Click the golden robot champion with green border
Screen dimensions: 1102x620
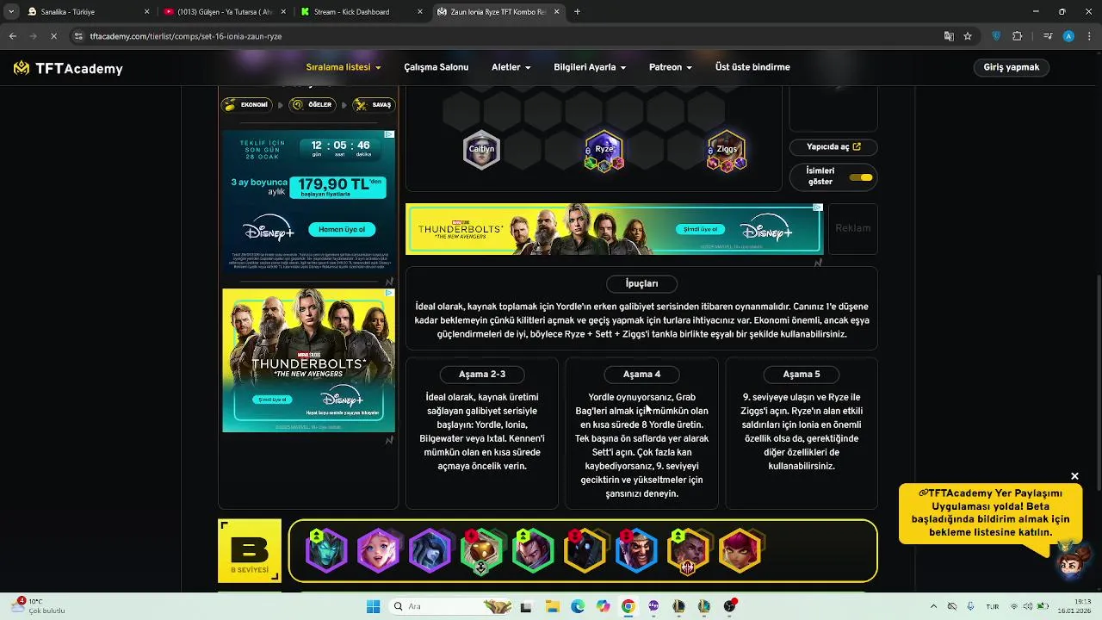point(481,550)
